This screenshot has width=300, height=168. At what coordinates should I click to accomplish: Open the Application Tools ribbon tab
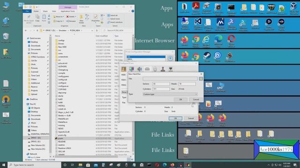coord(67,11)
